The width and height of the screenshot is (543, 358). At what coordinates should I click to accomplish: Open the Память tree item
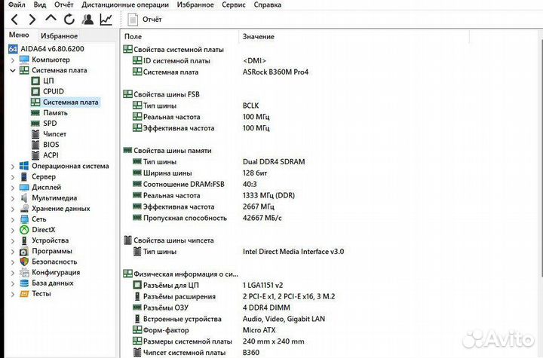55,113
